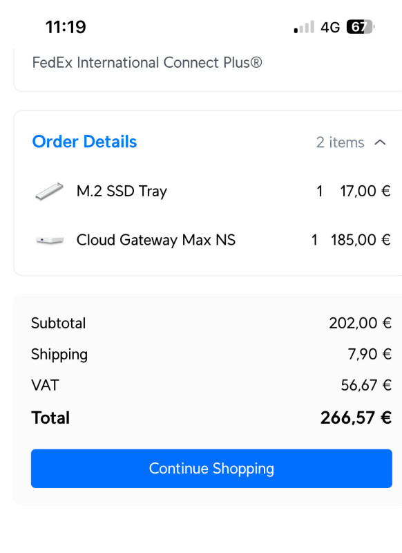402x553 pixels.
Task: Click the Continue Shopping button
Action: (x=211, y=469)
